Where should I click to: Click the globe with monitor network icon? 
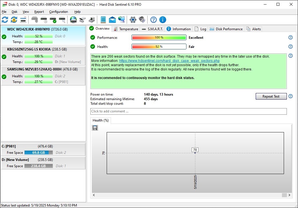122,20
